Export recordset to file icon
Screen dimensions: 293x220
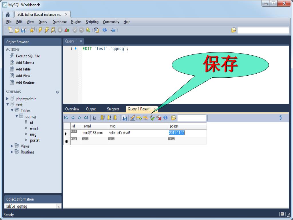(124, 118)
